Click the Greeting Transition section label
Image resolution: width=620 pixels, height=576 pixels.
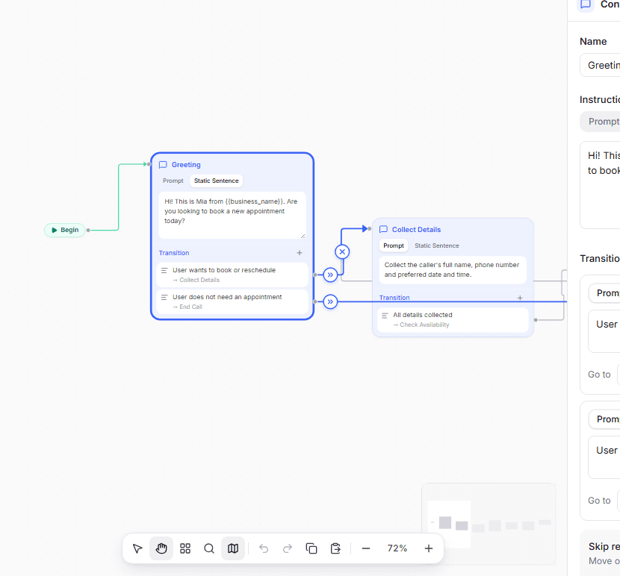click(174, 253)
